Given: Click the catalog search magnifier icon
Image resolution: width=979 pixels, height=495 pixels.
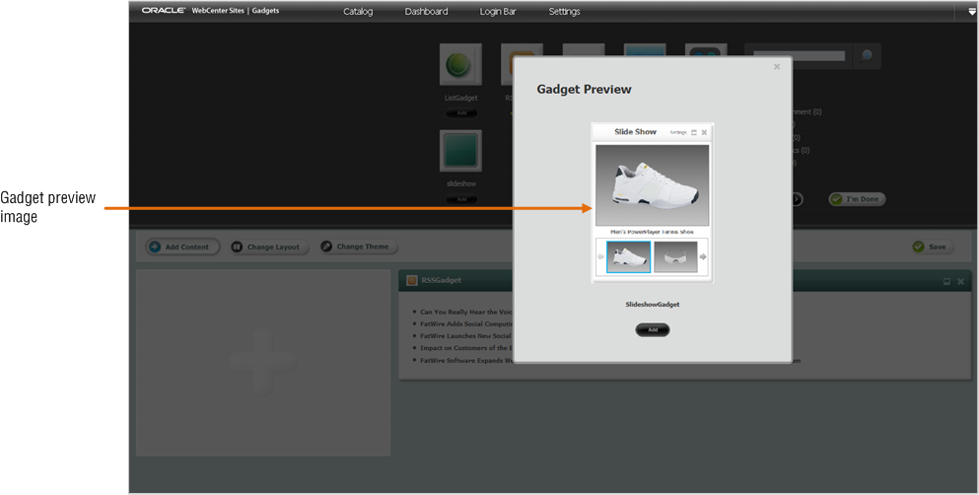Looking at the screenshot, I should [x=867, y=55].
